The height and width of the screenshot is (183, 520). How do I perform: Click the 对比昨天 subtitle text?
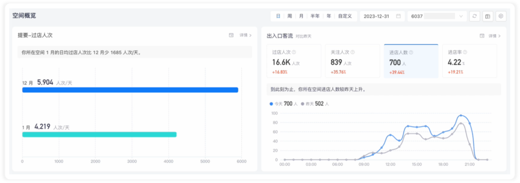pos(303,36)
